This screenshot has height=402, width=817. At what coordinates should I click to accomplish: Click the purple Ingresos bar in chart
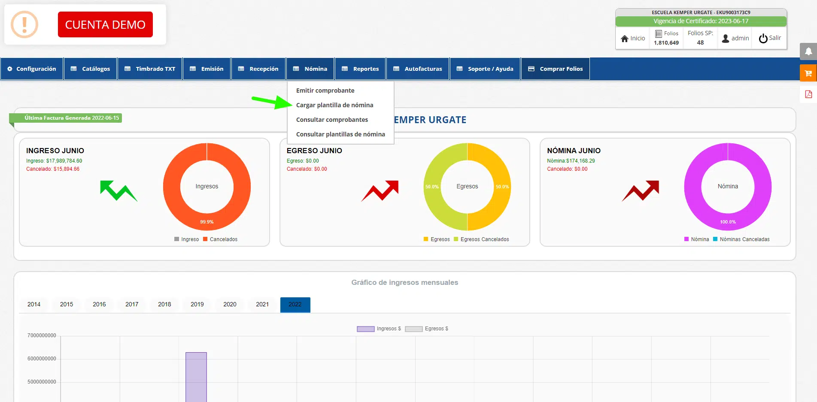(196, 377)
